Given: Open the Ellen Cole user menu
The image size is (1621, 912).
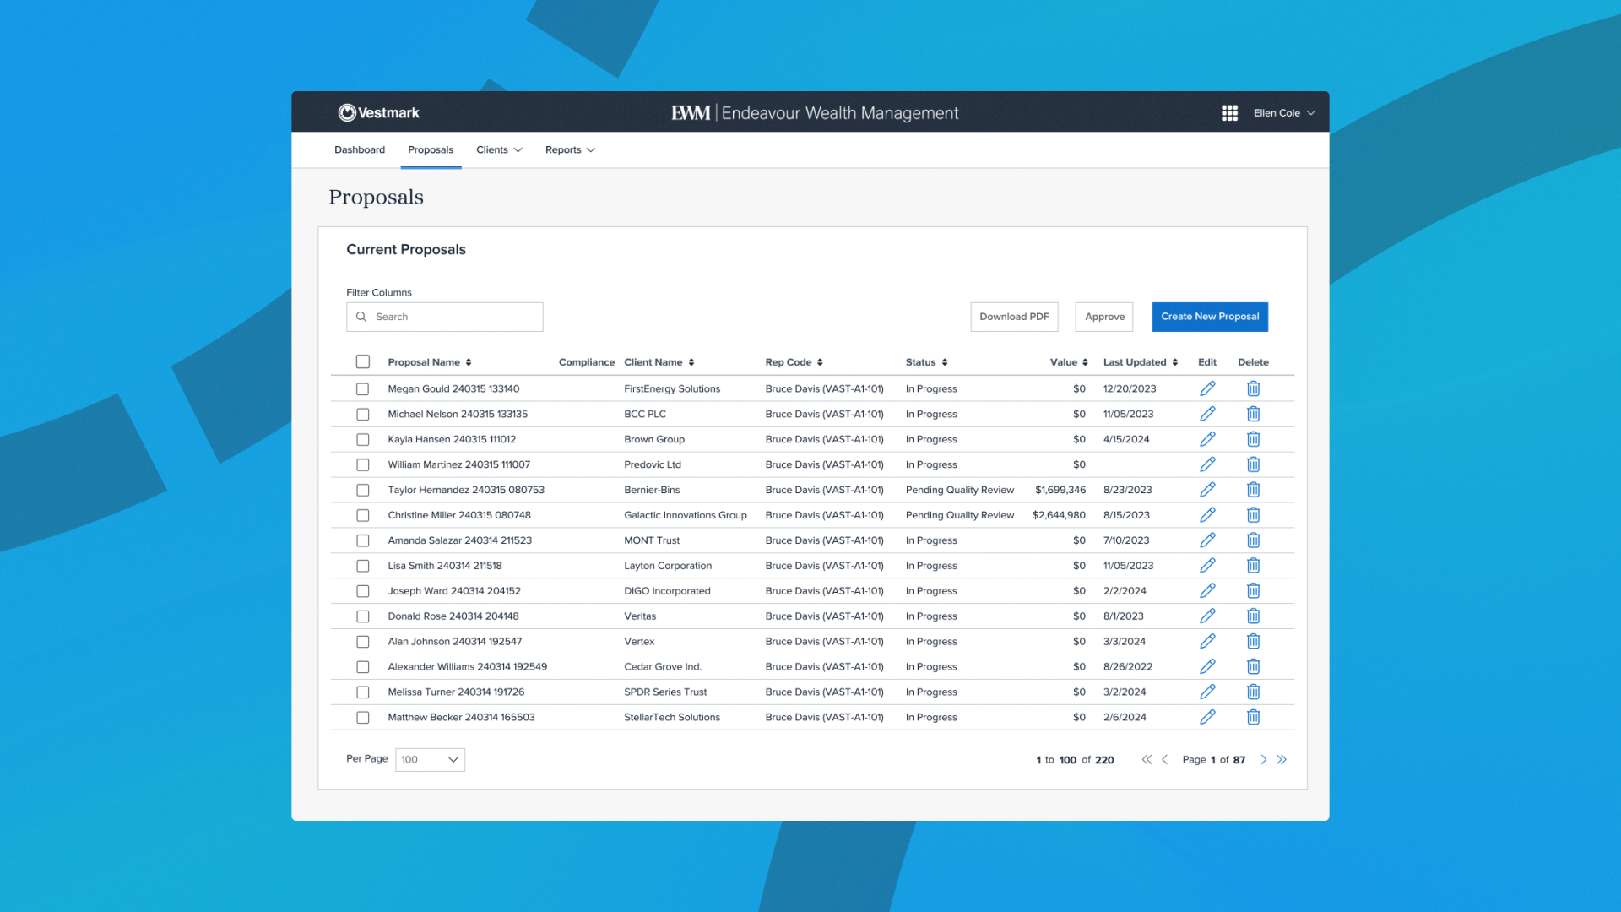Looking at the screenshot, I should coord(1283,113).
